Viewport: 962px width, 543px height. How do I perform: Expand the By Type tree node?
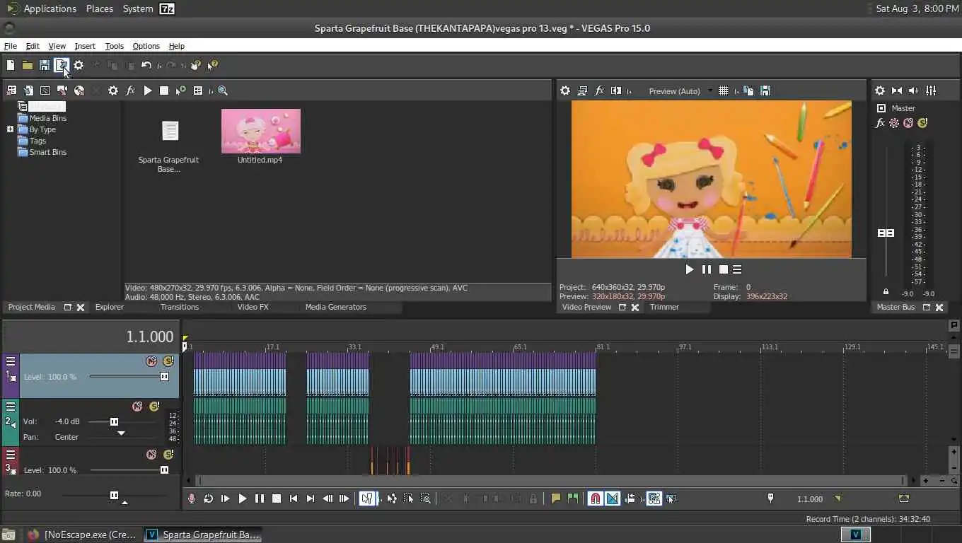(10, 129)
